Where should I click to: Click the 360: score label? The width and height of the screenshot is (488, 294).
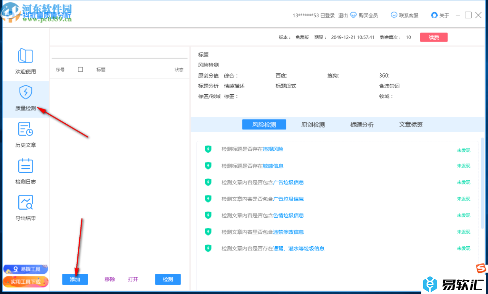point(384,76)
